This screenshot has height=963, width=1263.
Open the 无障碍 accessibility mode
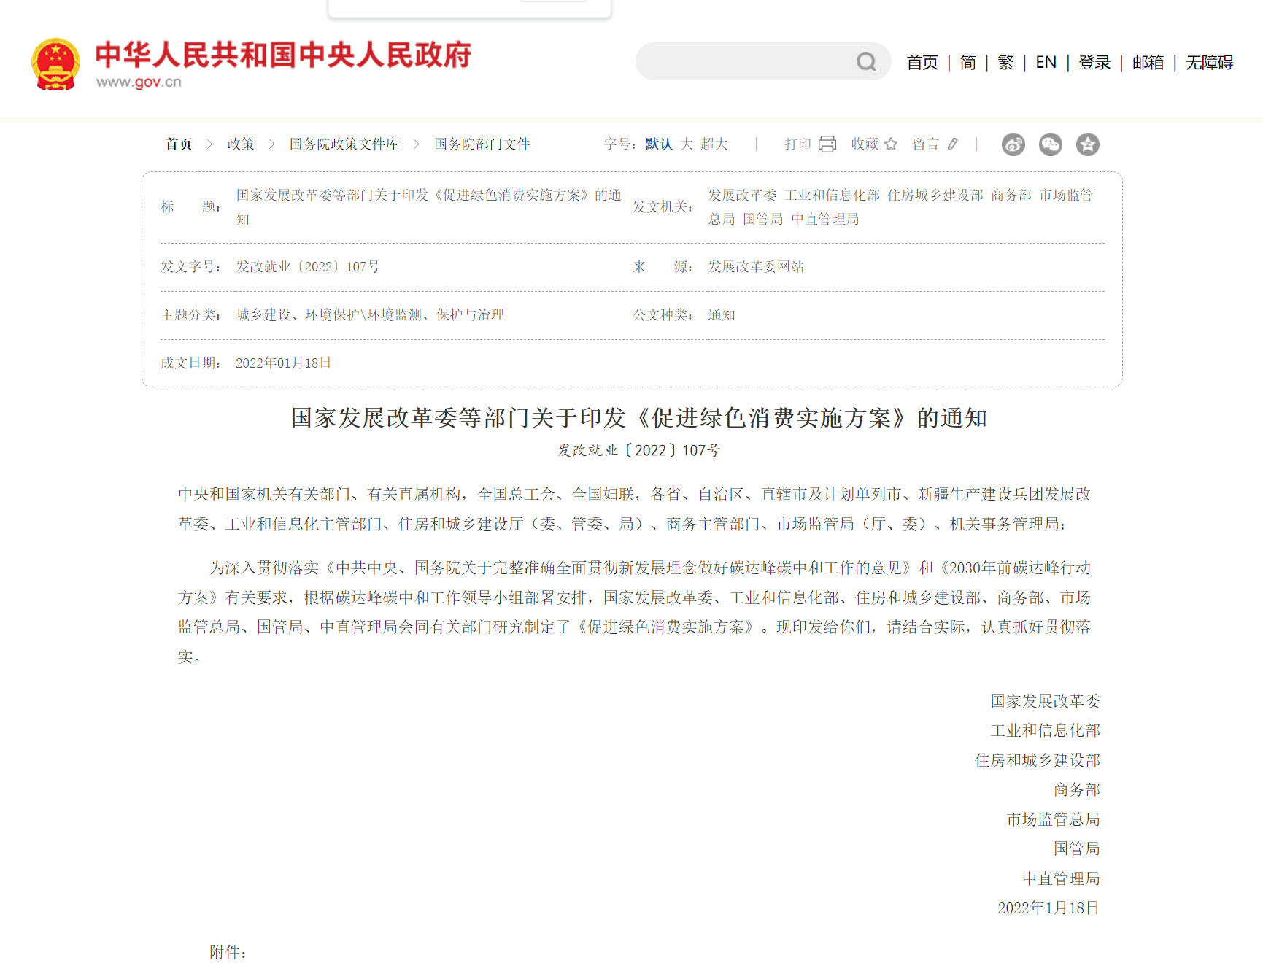(x=1208, y=63)
